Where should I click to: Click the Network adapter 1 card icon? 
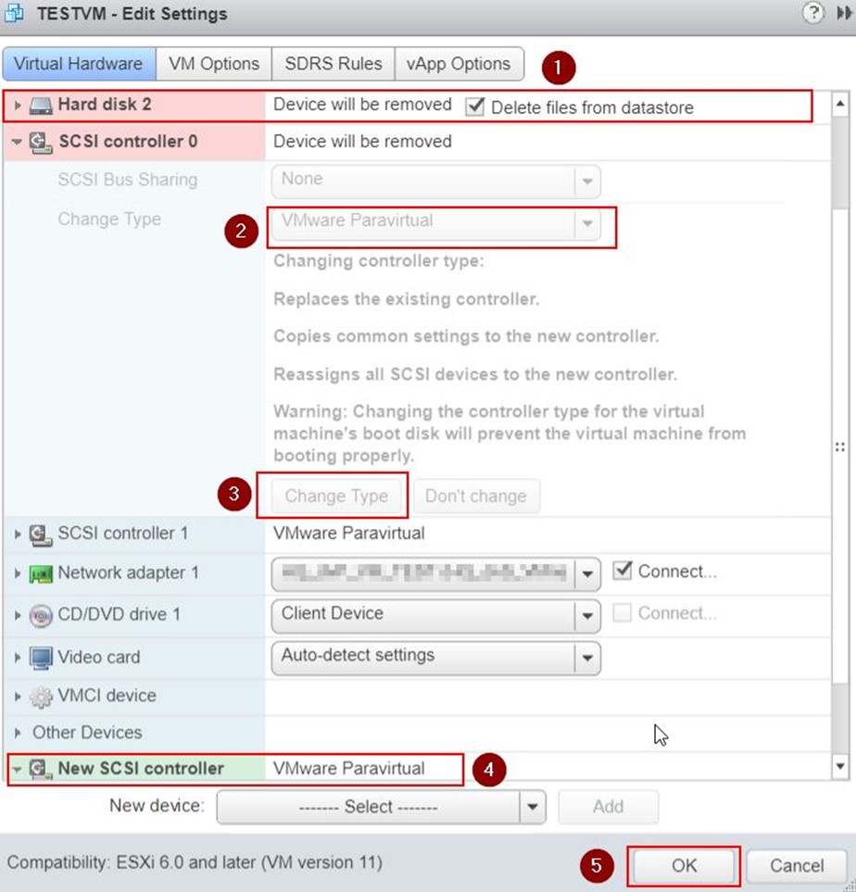pos(41,573)
